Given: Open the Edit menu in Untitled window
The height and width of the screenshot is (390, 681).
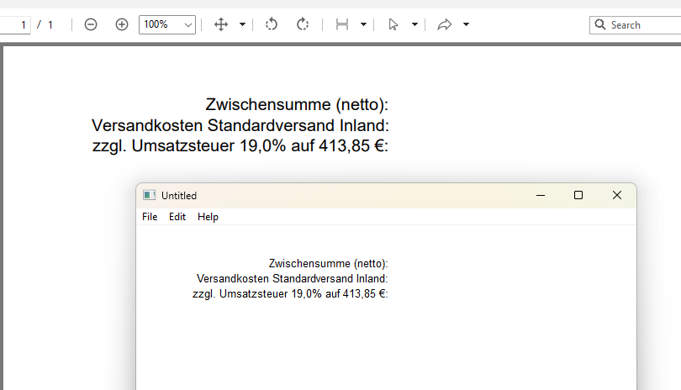Looking at the screenshot, I should click(177, 217).
